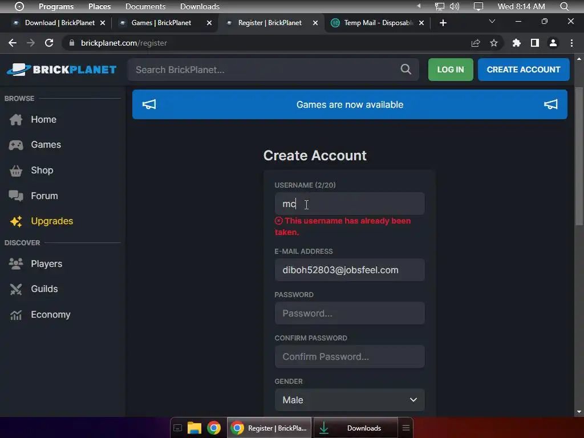Click the Chrome launcher icon in the taskbar
584x438 pixels.
tap(214, 428)
